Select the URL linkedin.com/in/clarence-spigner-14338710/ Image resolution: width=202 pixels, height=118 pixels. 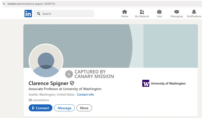[x=31, y=4]
